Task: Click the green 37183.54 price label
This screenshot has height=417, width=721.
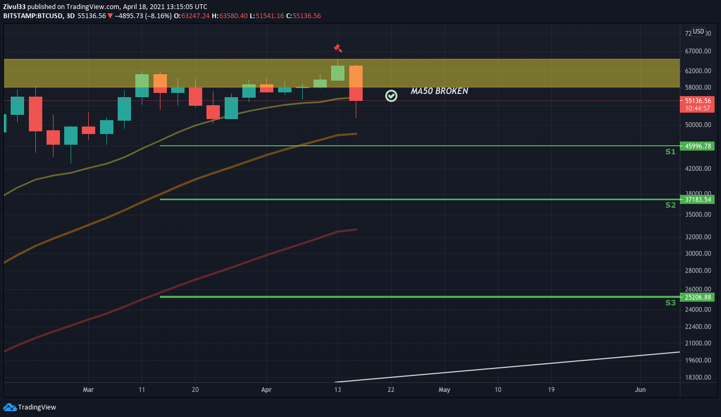Action: [697, 200]
